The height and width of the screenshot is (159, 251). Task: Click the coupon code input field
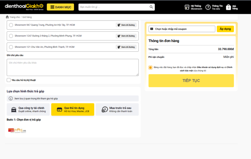pos(184,29)
